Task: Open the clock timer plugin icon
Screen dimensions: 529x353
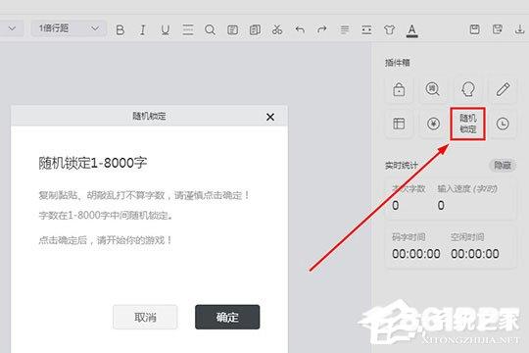Action: 503,124
